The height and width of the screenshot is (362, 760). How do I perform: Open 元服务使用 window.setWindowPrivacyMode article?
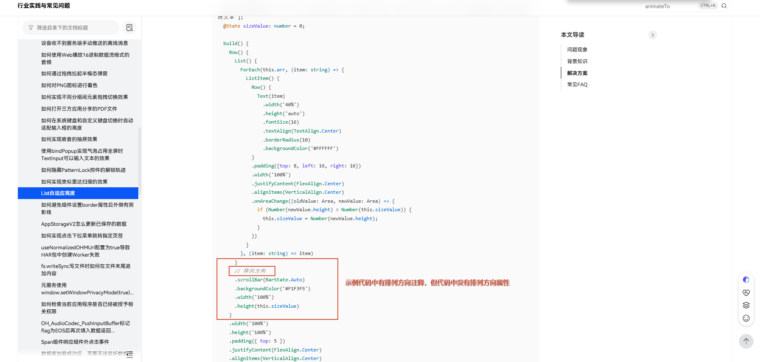[87, 289]
